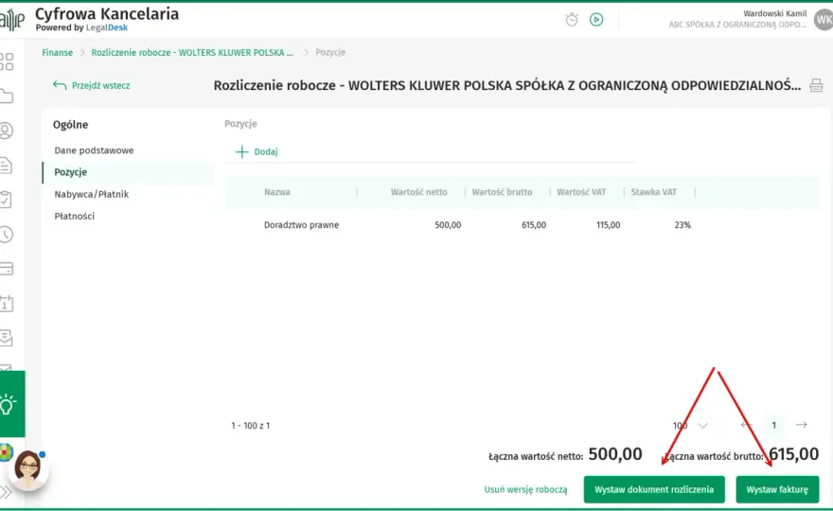Open the dashboard grid icon in sidebar
This screenshot has height=511, width=833.
click(x=7, y=62)
